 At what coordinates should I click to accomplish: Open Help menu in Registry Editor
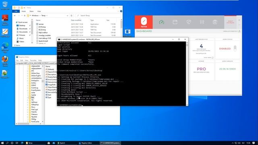click(40, 60)
